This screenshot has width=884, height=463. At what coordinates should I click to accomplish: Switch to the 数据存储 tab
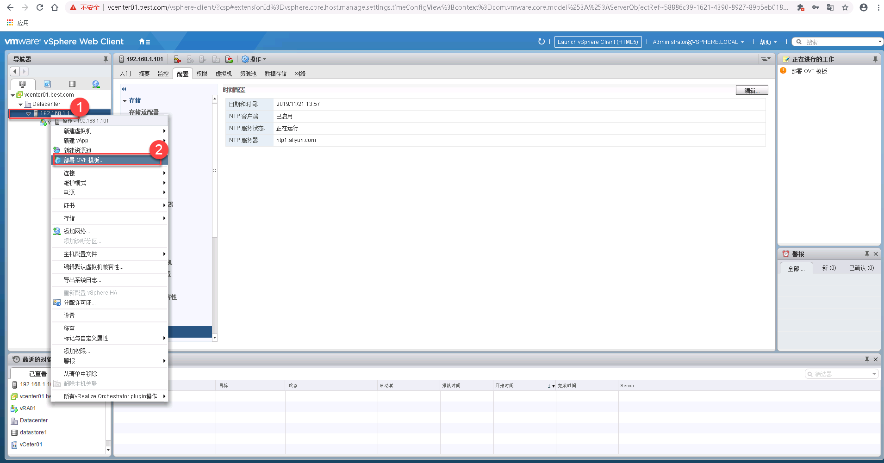coord(275,74)
